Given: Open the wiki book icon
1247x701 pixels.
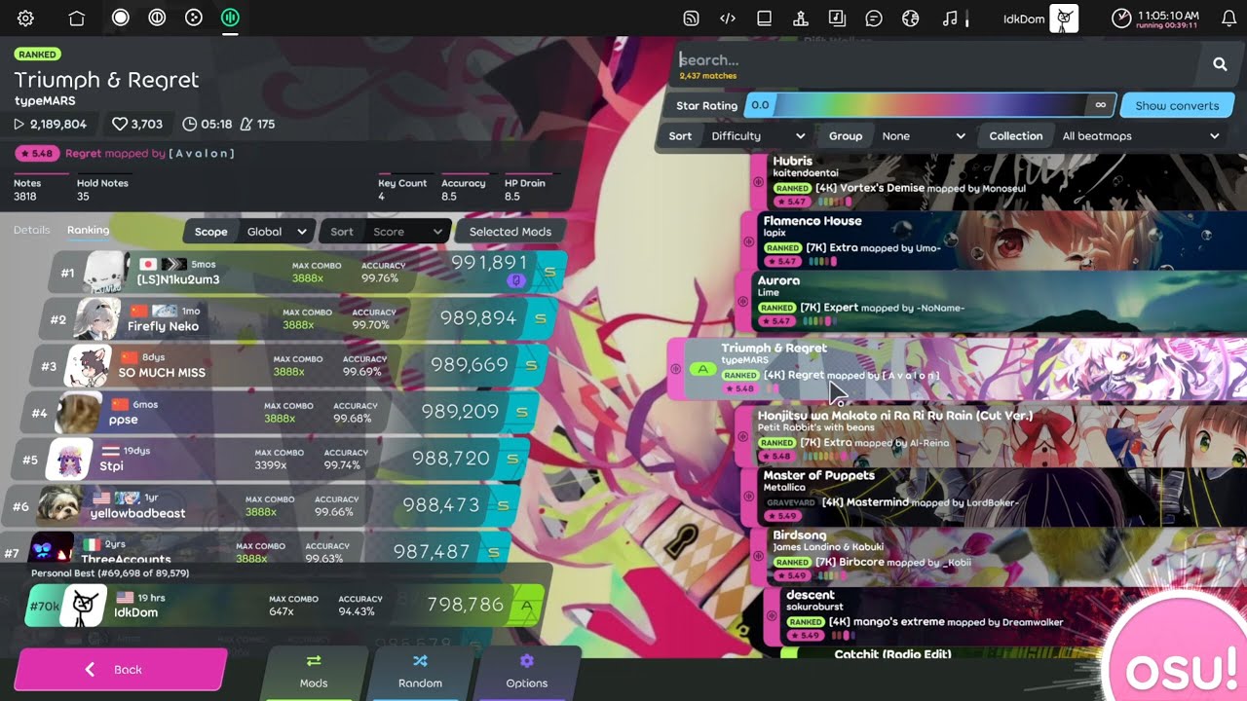Looking at the screenshot, I should tap(764, 18).
